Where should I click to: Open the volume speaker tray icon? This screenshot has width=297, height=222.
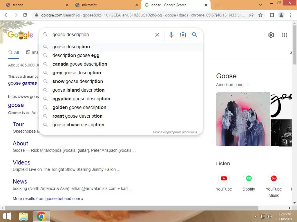(x=269, y=217)
